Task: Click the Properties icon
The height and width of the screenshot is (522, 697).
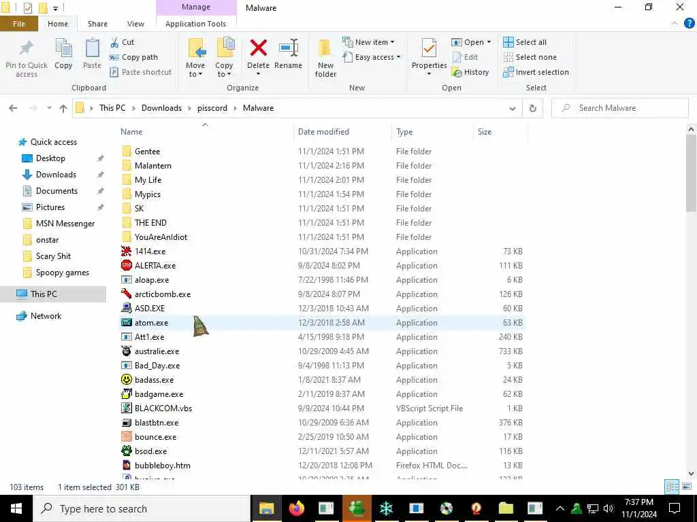Action: [x=429, y=48]
